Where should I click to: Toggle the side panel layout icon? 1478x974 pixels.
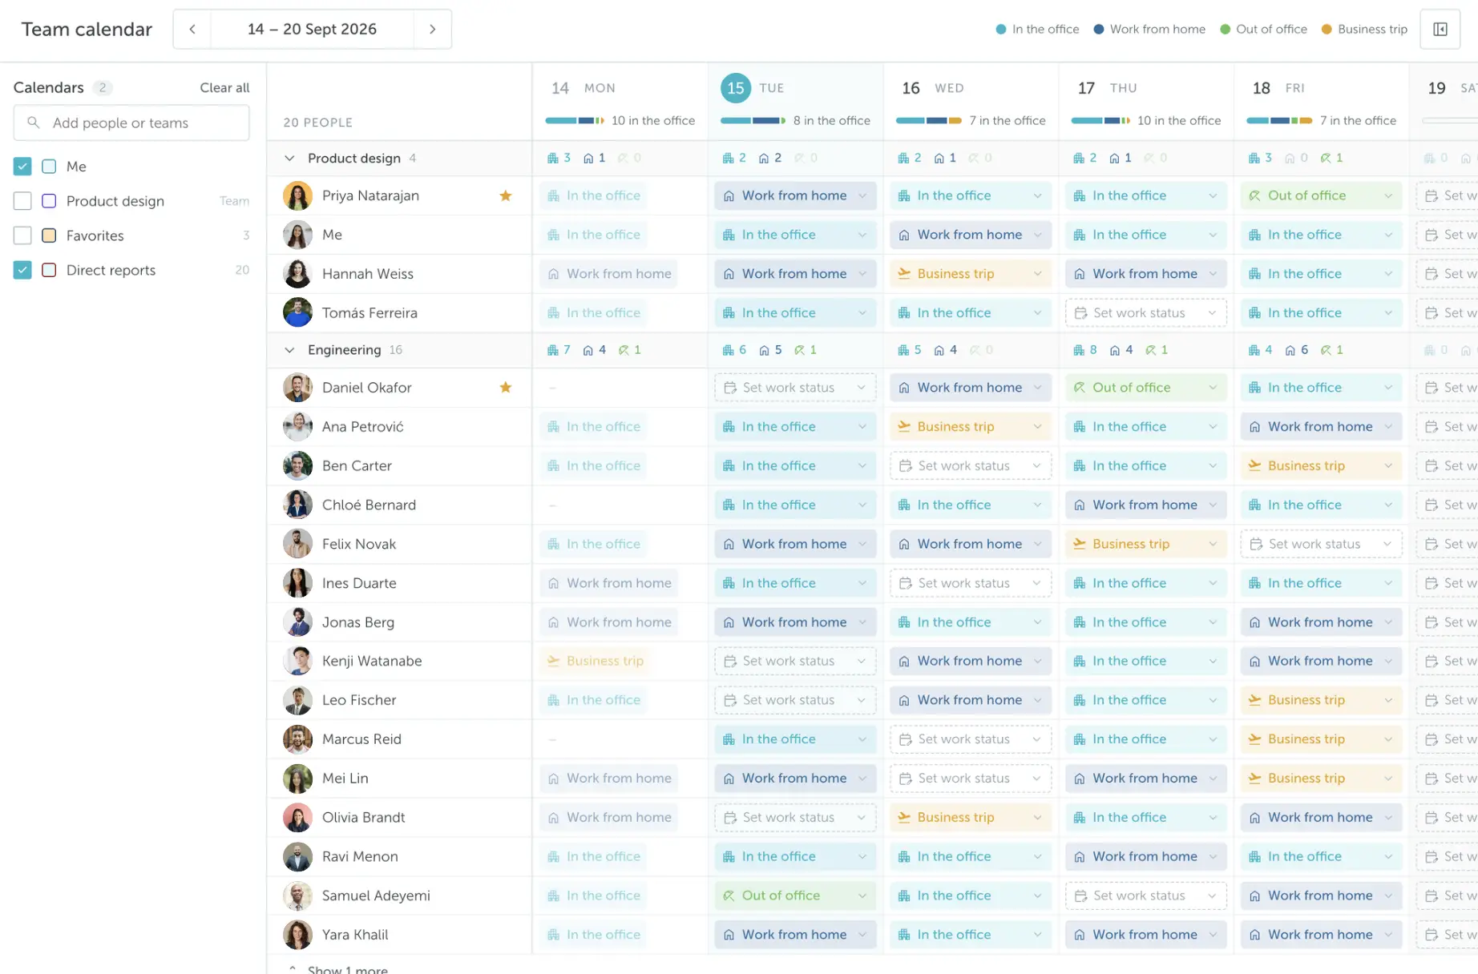[x=1440, y=29]
